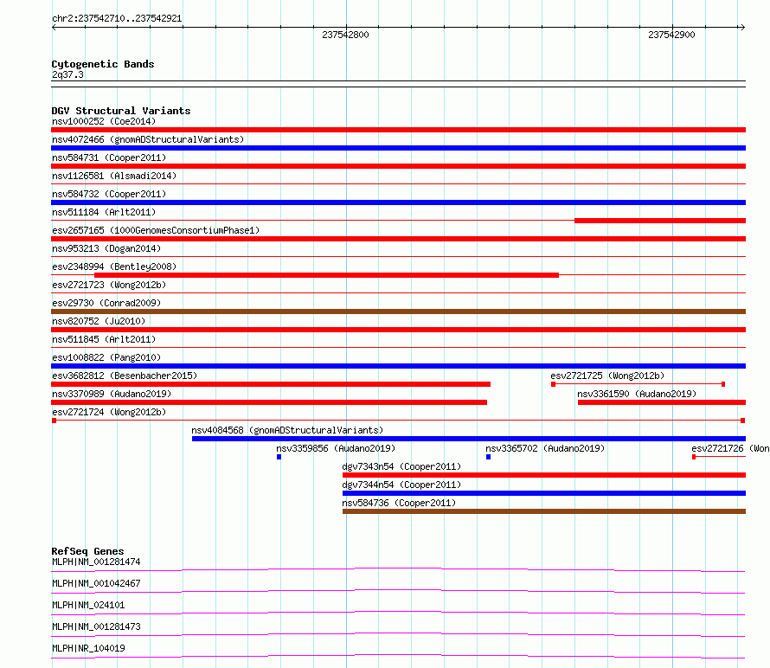
Task: Click the nsv1000252 (Coe2014) variant label
Action: 104,121
